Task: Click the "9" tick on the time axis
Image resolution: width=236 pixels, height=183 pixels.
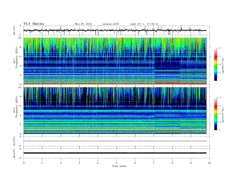Action: click(x=191, y=163)
